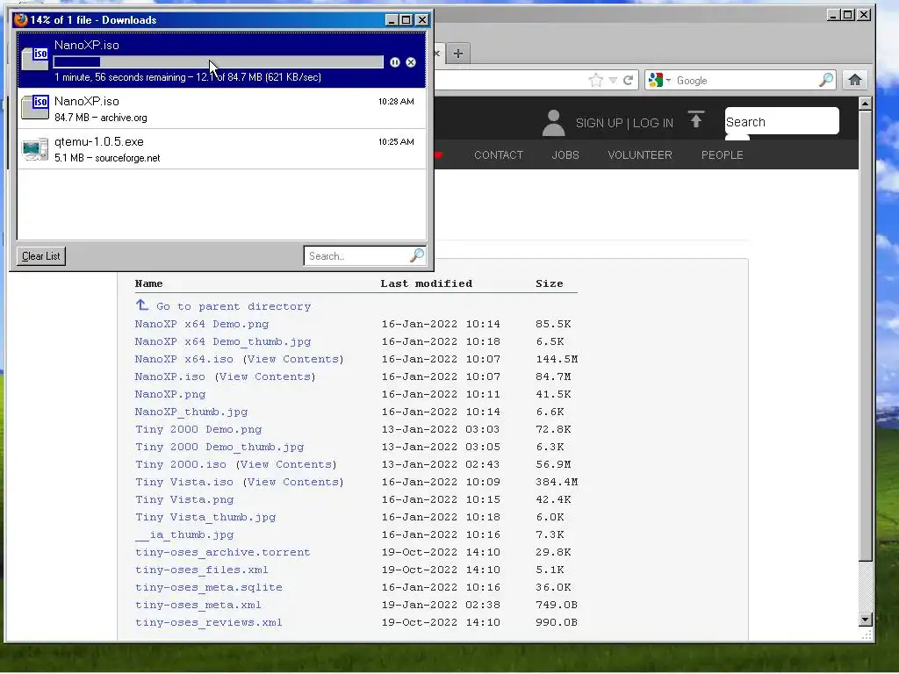Click the user avatar icon on archive.org

[x=553, y=123]
